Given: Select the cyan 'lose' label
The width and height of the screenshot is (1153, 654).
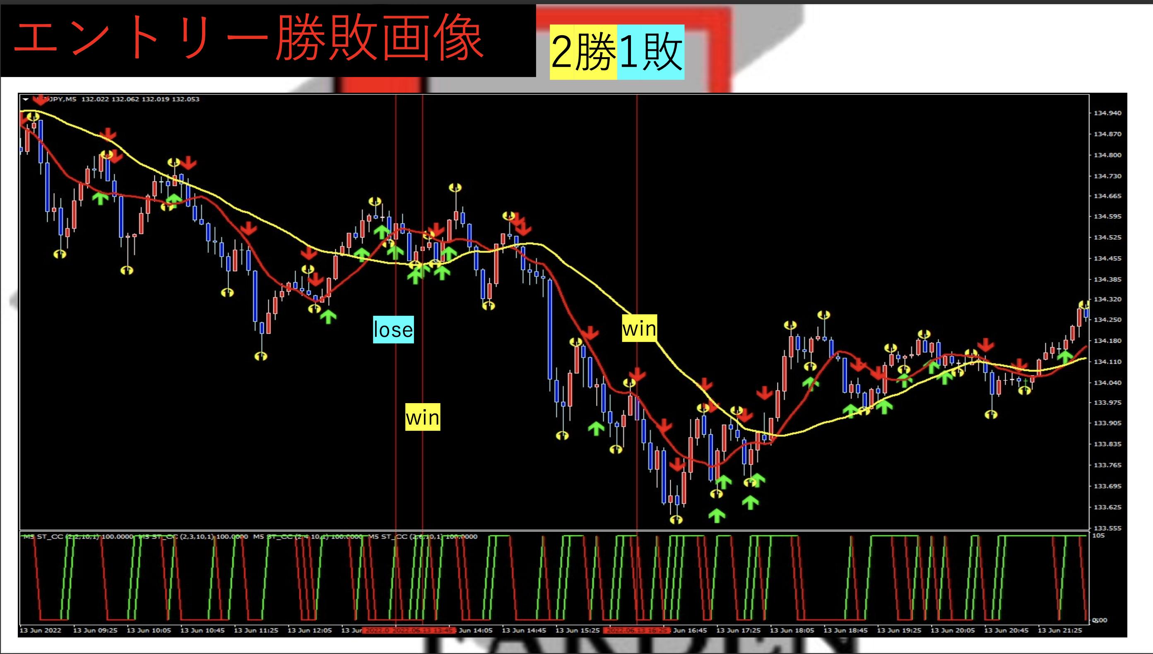Looking at the screenshot, I should (393, 330).
